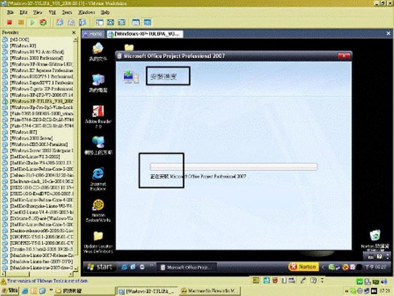394x296 pixels.
Task: Open the folder icon at top of VM desktop
Action: [129, 47]
